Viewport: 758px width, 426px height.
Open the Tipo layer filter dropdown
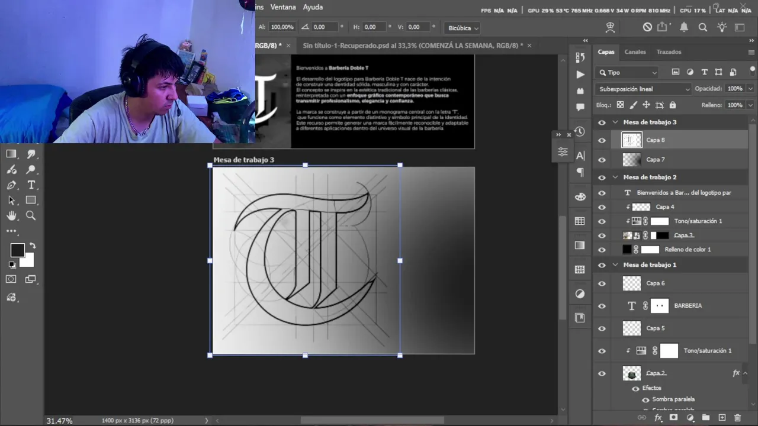[627, 72]
